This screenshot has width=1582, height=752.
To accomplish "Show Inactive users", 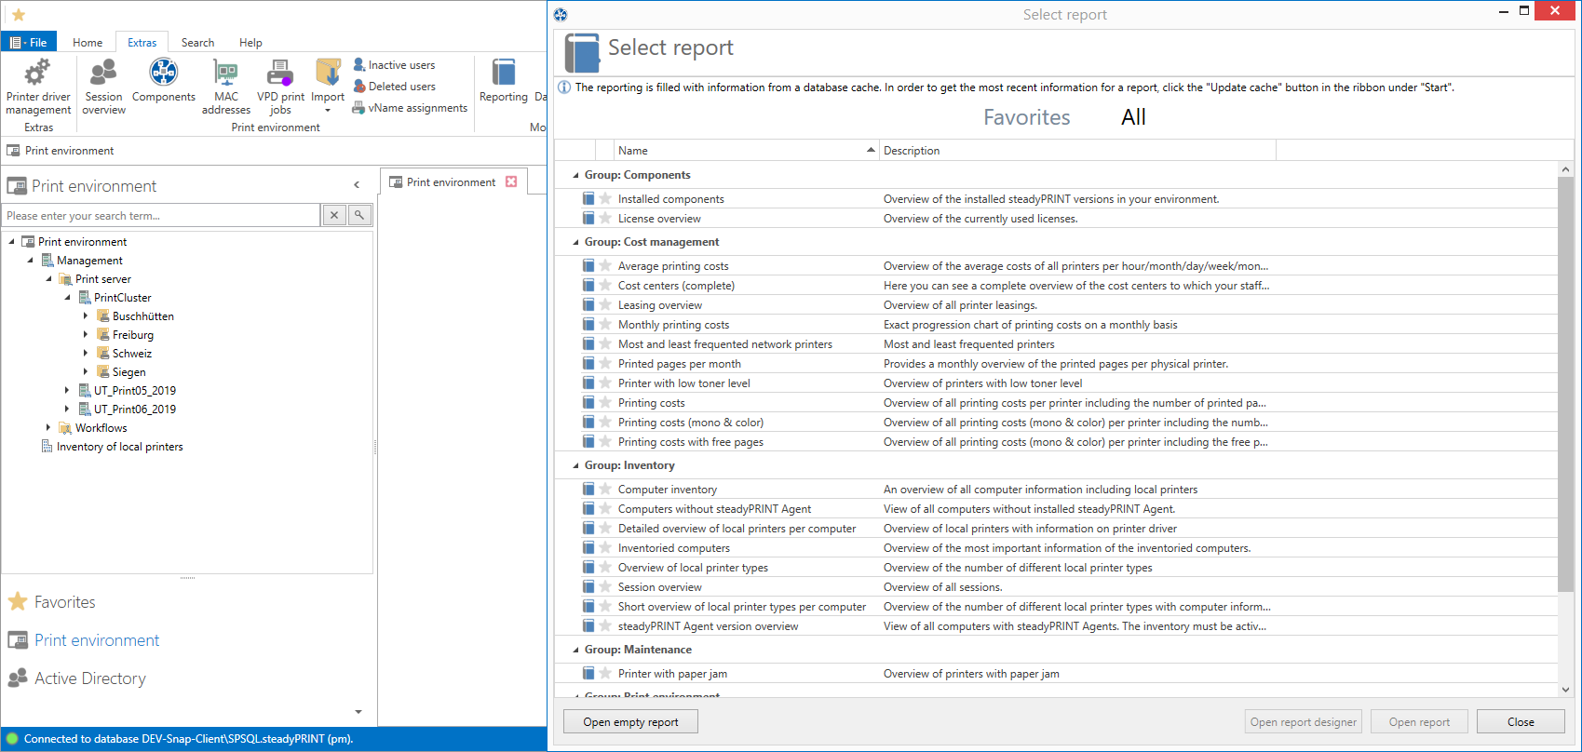I will tap(394, 65).
